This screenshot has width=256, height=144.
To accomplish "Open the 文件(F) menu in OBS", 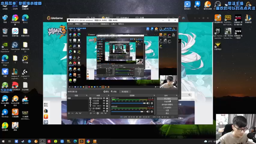I will coord(70,24).
